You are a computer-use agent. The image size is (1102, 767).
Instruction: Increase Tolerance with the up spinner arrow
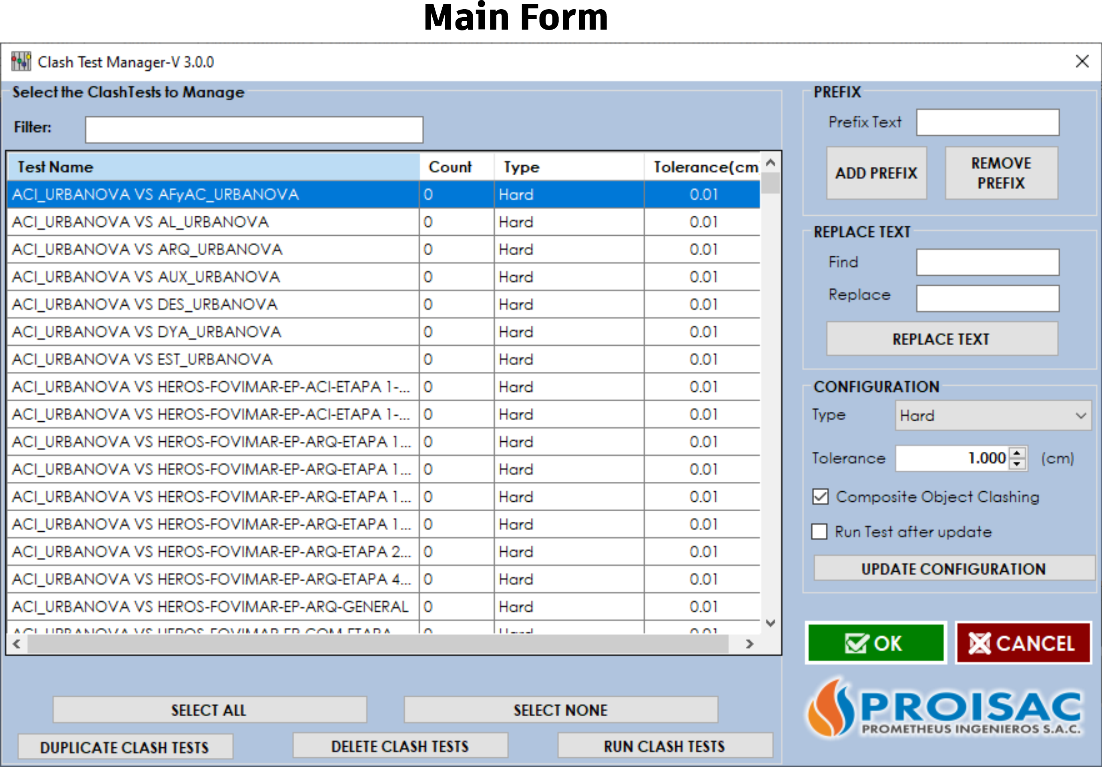pyautogui.click(x=1017, y=453)
